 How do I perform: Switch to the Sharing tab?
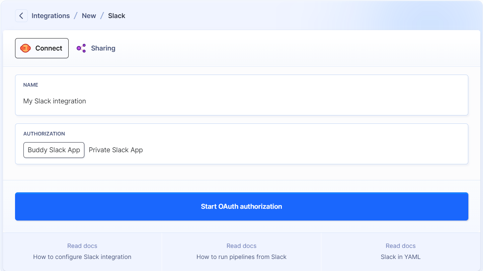click(x=103, y=48)
